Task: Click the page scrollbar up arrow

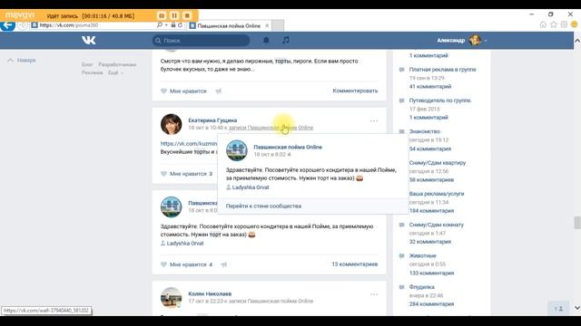Action: coord(577,40)
